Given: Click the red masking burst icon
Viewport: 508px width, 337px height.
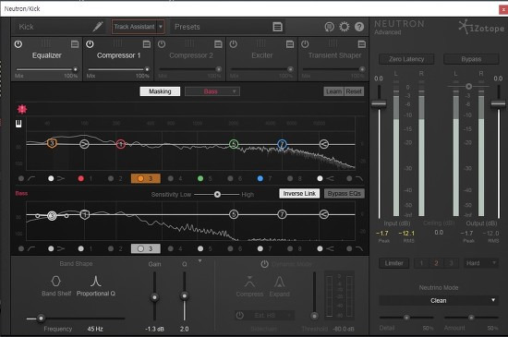Looking at the screenshot, I should pos(22,109).
